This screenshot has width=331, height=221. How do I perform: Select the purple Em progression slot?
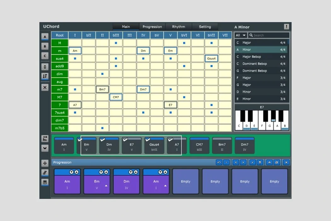pyautogui.click(x=97, y=181)
